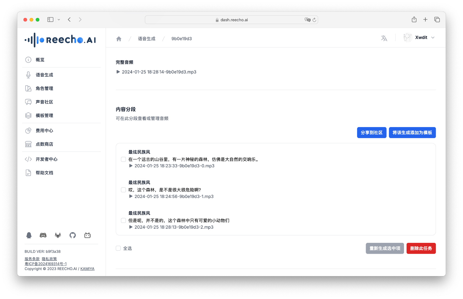463x299 pixels.
Task: Click the language translation icon near top right
Action: [x=384, y=38]
